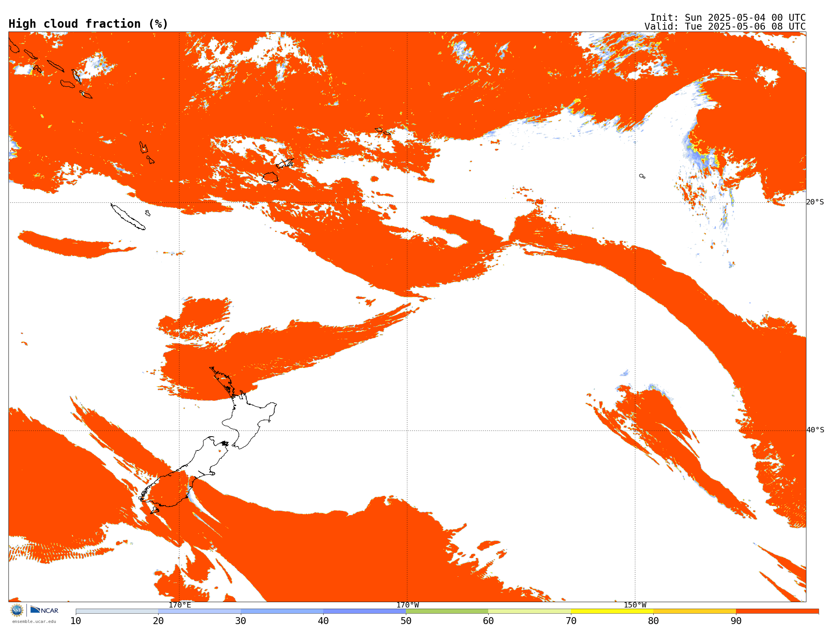Click the colorbar tick label 50
Viewport: 831px width, 626px height.
click(406, 621)
